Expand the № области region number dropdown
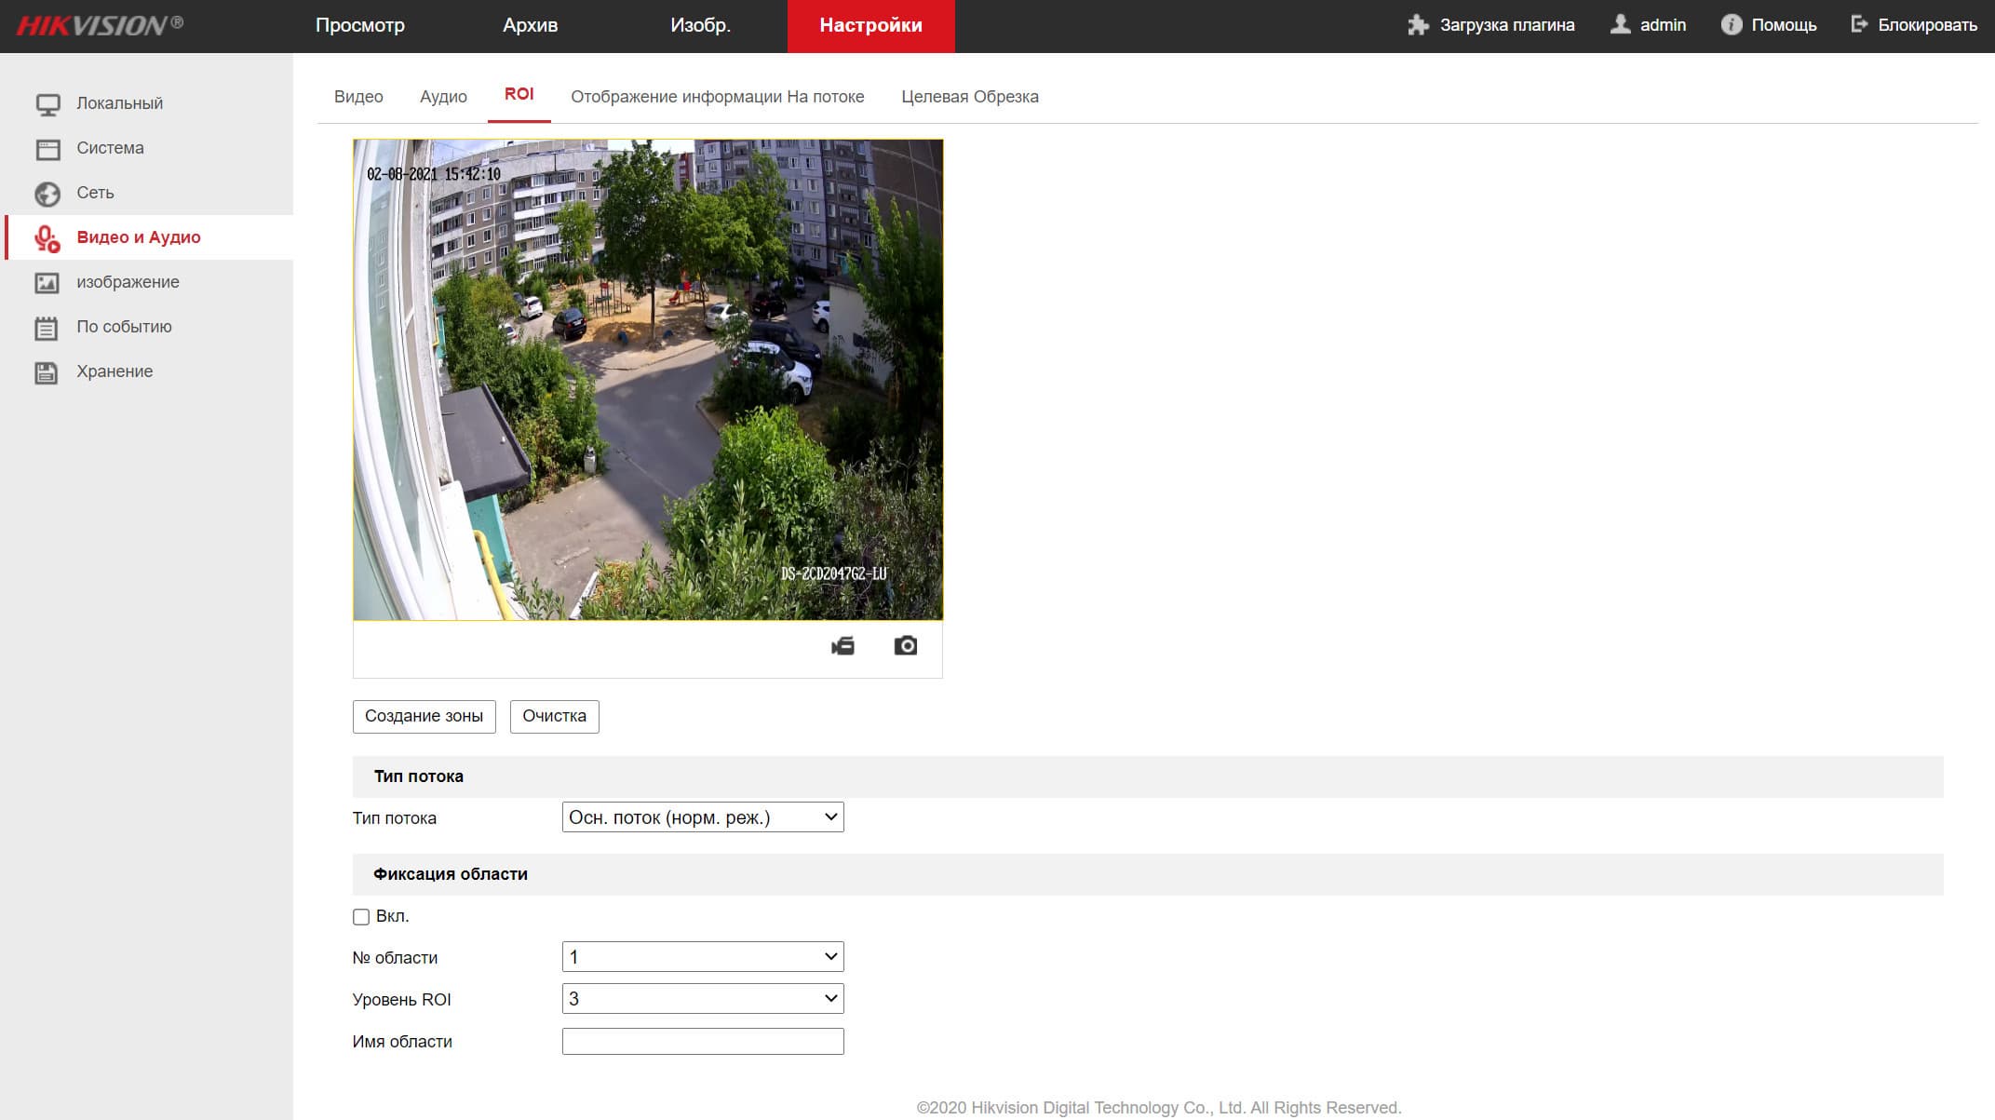Screen dimensions: 1995x1120 click(x=703, y=957)
